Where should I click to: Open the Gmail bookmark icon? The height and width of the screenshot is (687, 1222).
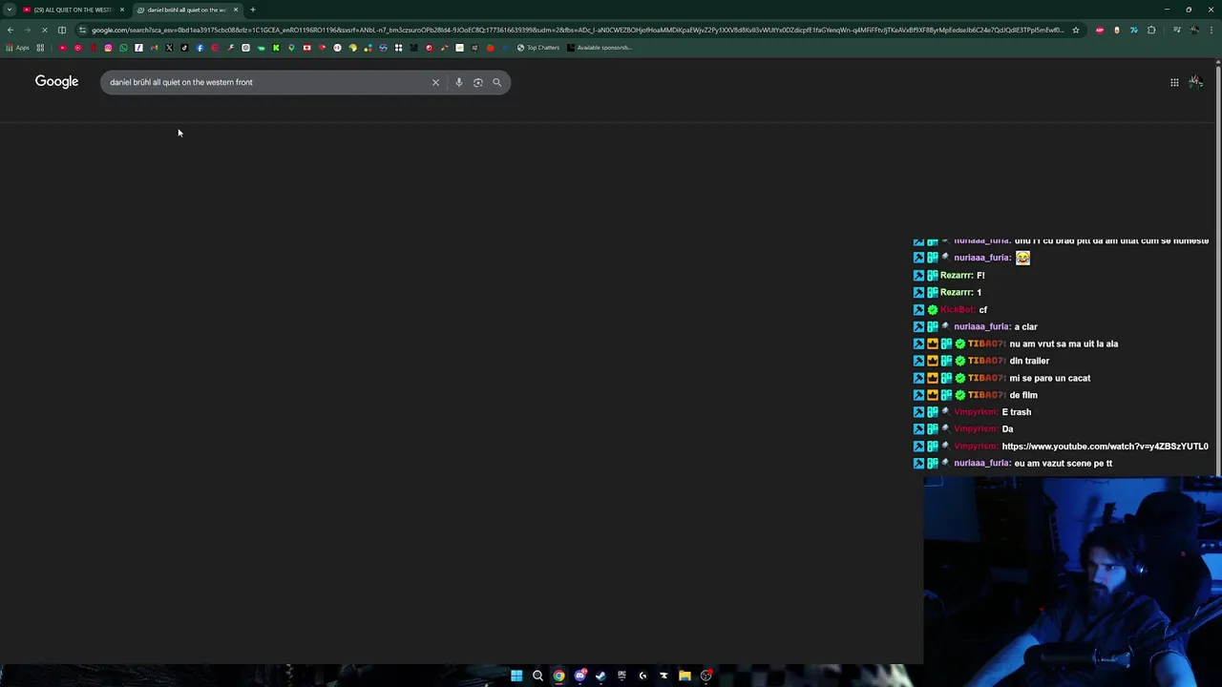coord(154,48)
